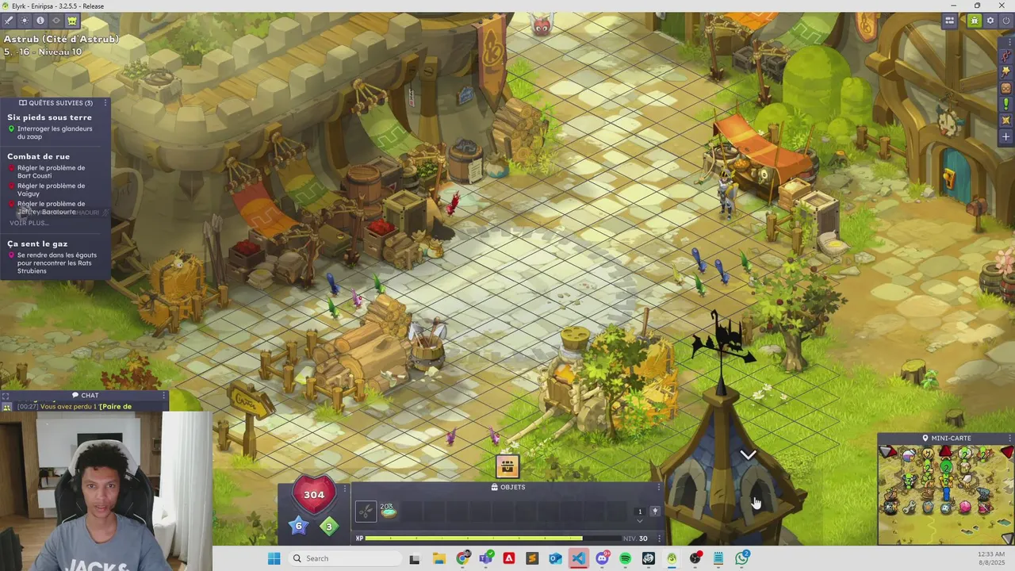The width and height of the screenshot is (1015, 571).
Task: Click the sword icon in top-left toolbar
Action: coord(8,21)
